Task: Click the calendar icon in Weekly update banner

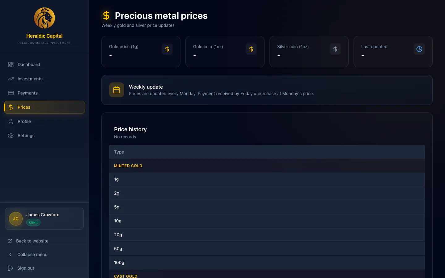Action: coord(117,90)
